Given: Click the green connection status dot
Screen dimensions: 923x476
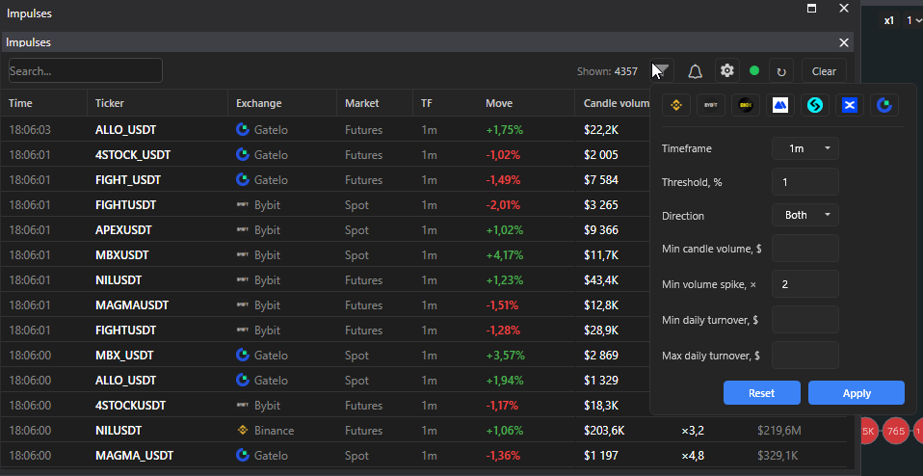Looking at the screenshot, I should [754, 70].
